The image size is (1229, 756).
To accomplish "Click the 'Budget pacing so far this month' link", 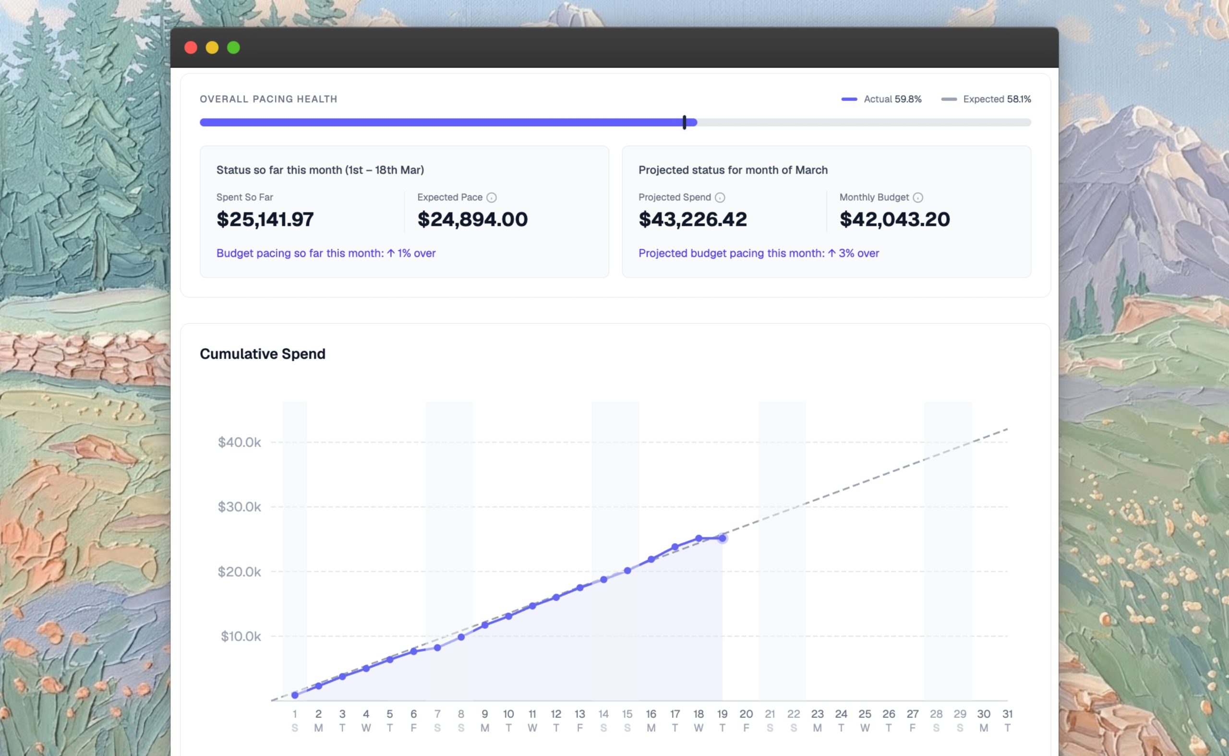I will (x=325, y=253).
